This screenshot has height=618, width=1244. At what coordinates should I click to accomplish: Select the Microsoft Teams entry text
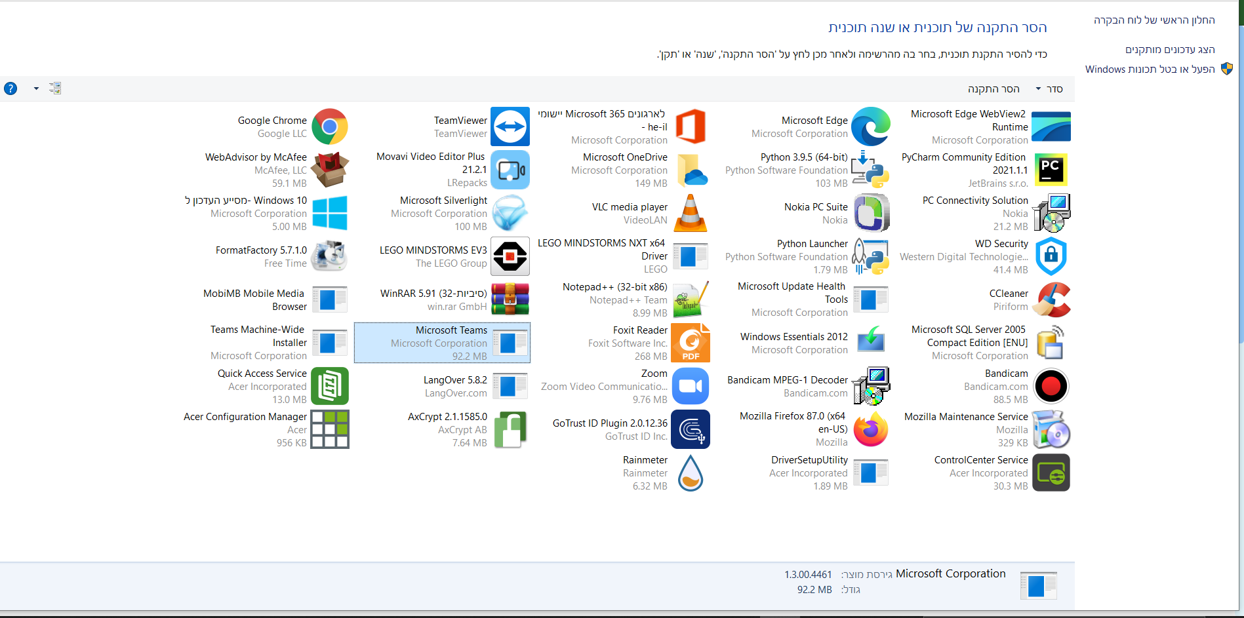click(x=451, y=330)
